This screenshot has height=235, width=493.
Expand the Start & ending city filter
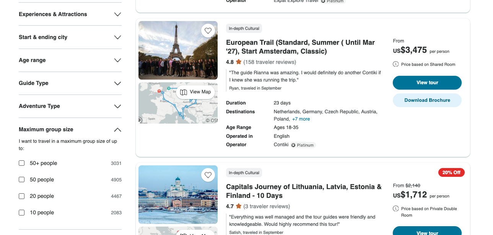(70, 37)
